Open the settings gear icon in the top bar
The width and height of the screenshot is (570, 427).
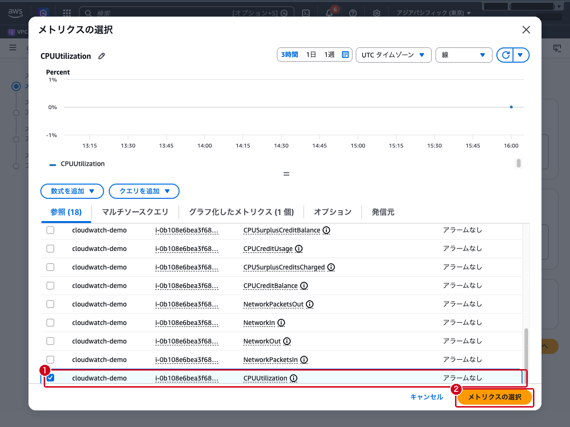(x=376, y=13)
